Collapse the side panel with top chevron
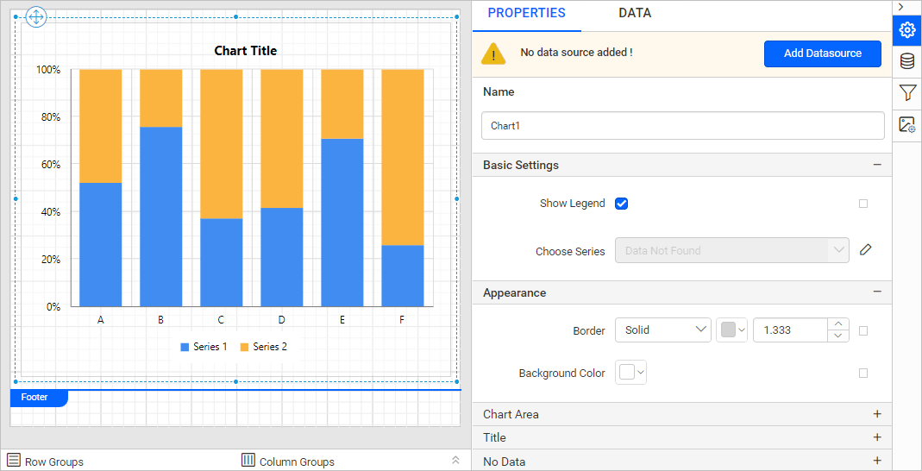 tap(900, 7)
